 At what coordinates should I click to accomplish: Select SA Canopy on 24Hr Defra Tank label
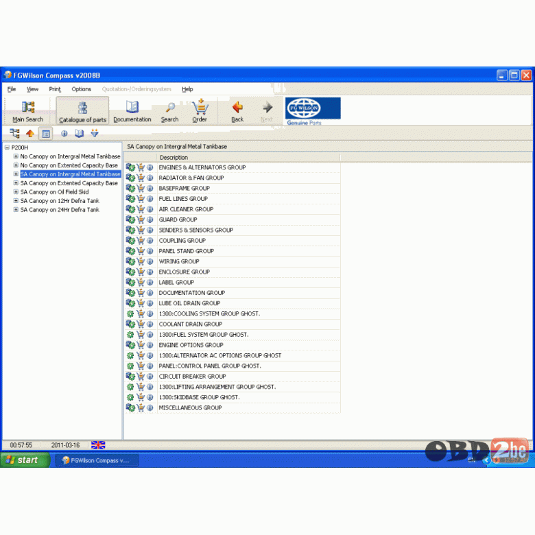pyautogui.click(x=60, y=209)
